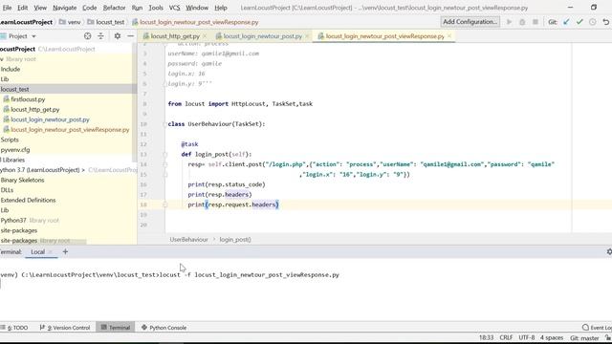Toggle fold marker at class UserBehaviour line

click(x=164, y=124)
